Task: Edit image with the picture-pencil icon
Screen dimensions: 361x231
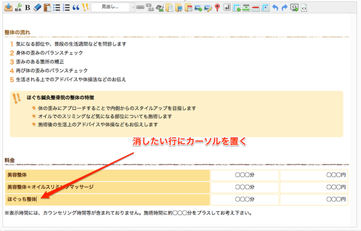Action: tap(208, 8)
